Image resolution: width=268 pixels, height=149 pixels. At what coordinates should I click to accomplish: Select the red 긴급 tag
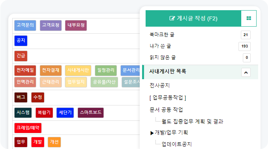21,56
